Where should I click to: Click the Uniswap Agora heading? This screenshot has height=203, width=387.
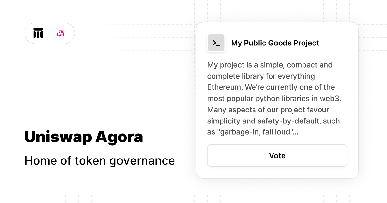[84, 137]
